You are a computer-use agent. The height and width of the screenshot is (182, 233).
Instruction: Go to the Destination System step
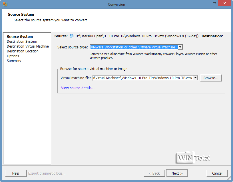(x=22, y=42)
